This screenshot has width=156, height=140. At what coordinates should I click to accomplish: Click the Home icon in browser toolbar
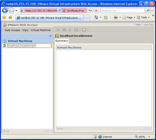(96, 18)
